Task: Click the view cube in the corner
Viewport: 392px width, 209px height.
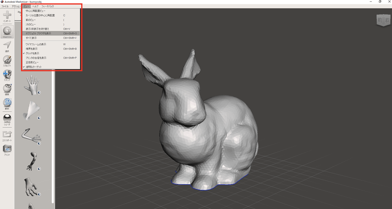Action: point(383,20)
